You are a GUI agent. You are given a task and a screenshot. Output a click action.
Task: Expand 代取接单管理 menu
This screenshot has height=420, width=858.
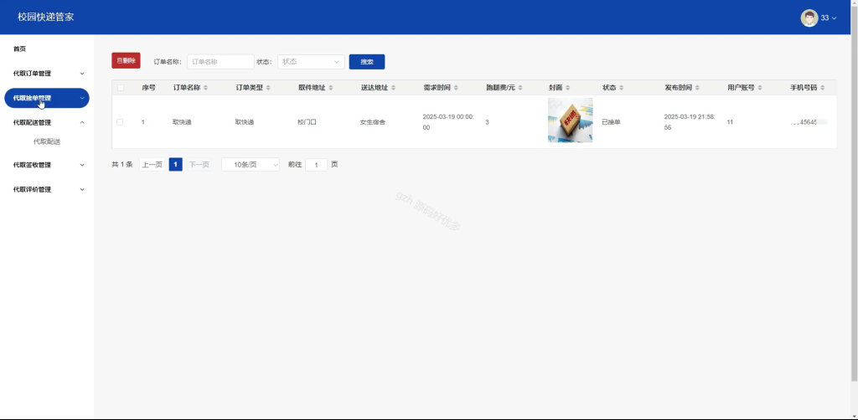pos(47,99)
